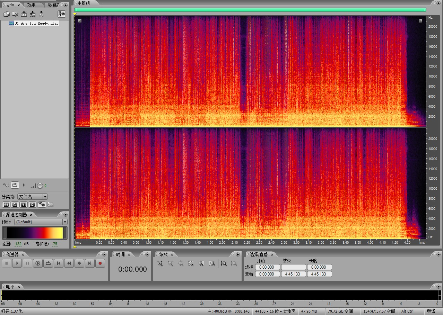443x315 pixels.
Task: Open 缩放 panel flyout menu arrow
Action: point(238,254)
